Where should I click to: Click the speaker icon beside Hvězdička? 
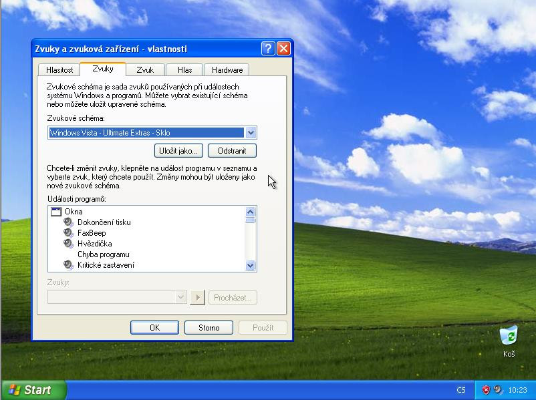click(x=68, y=244)
